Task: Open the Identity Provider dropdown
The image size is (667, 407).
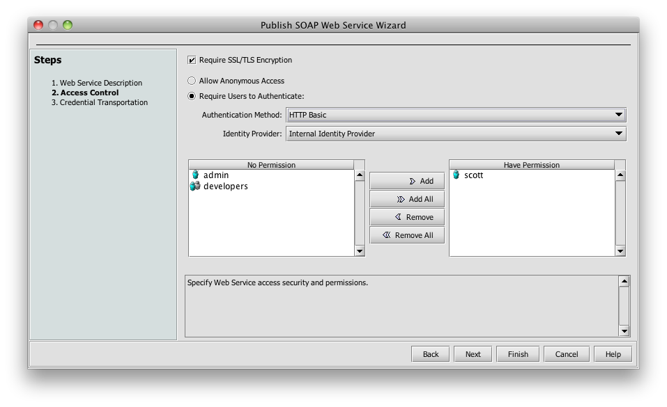Action: click(456, 134)
